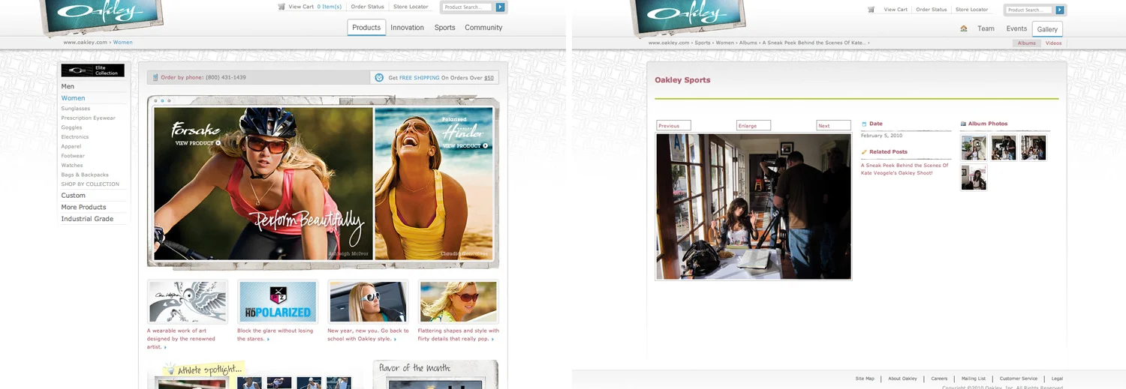The width and height of the screenshot is (1126, 389).
Task: Click arrow icon next to Forsake View Product
Action: coord(218,142)
